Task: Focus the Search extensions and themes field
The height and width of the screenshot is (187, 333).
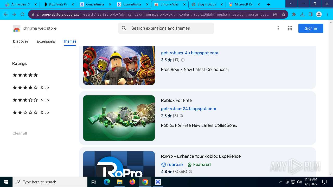Action: click(166, 28)
